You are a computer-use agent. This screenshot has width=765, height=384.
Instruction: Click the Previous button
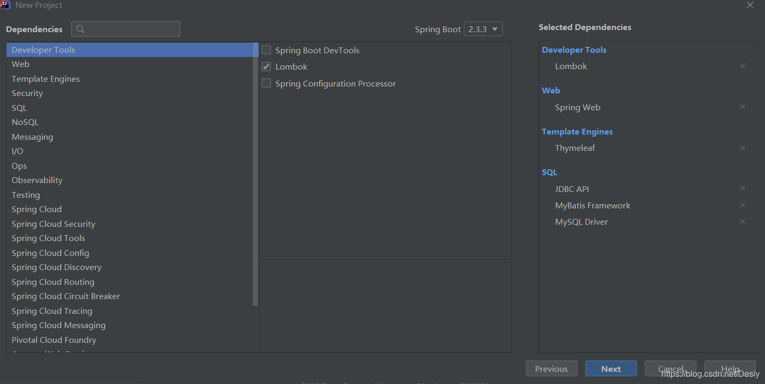coord(551,369)
